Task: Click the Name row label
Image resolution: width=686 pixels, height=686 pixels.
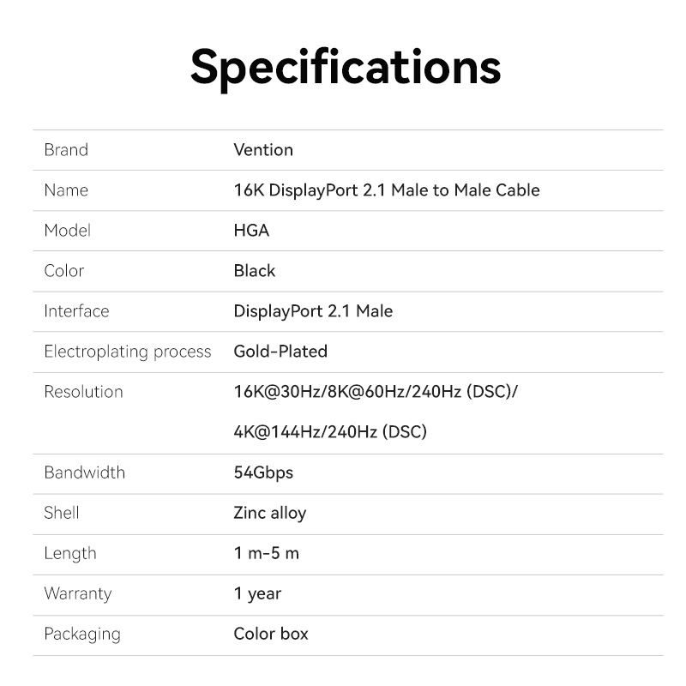Action: point(66,190)
